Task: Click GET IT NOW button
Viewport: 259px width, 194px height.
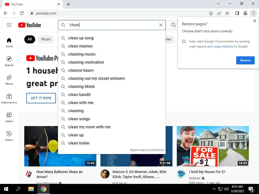Action: point(41,98)
